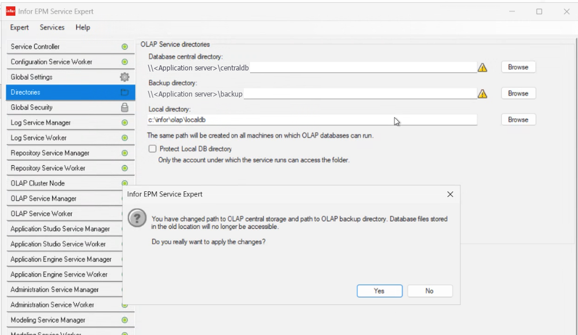Click the Log Service Worker status icon
Screen dimensions: 578x335
pyautogui.click(x=124, y=137)
